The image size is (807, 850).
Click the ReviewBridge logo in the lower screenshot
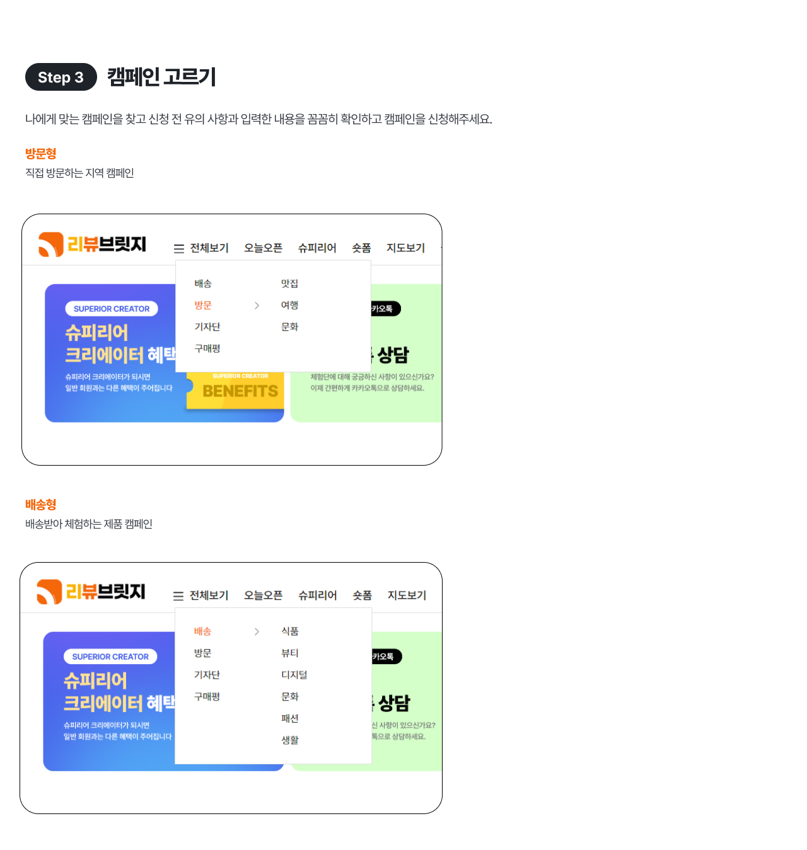[91, 592]
